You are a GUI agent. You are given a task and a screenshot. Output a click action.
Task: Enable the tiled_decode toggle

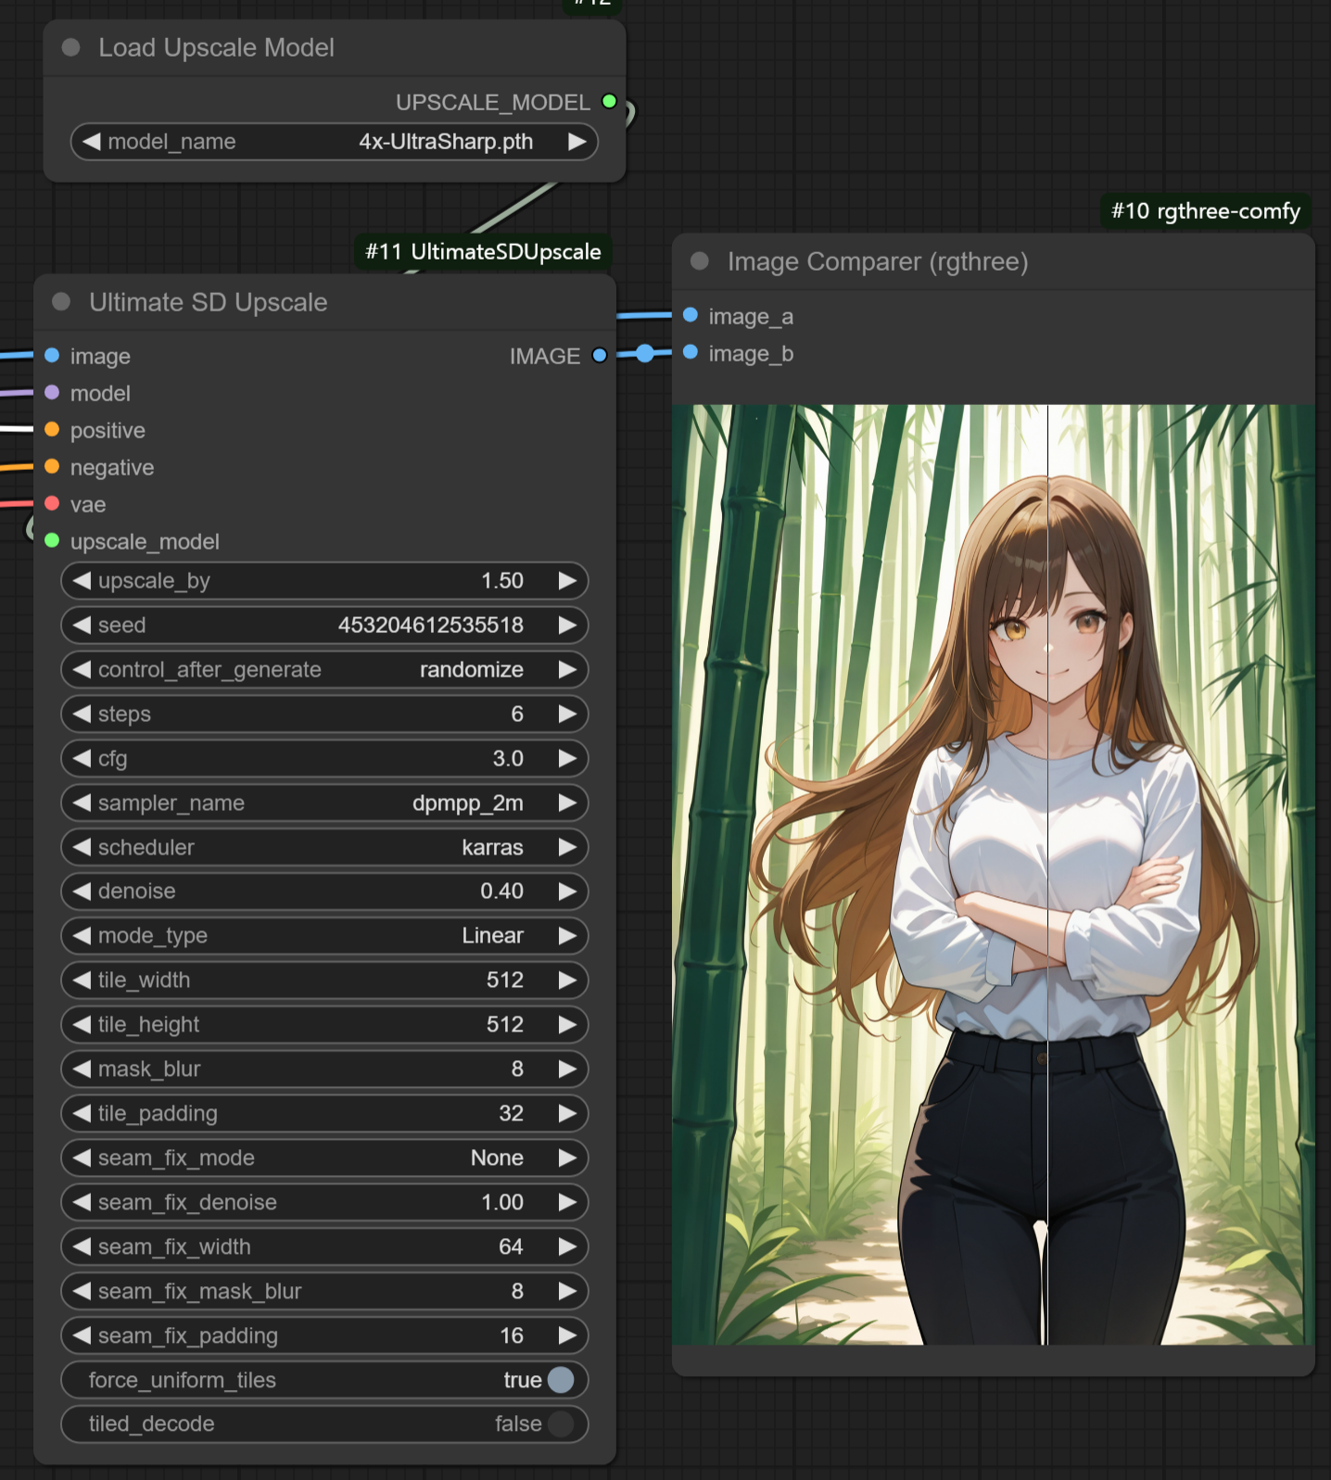561,1424
